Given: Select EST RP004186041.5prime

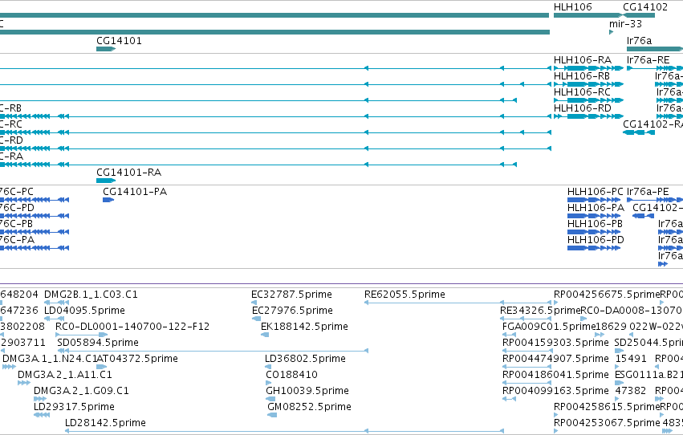Looking at the screenshot, I should point(527,383).
